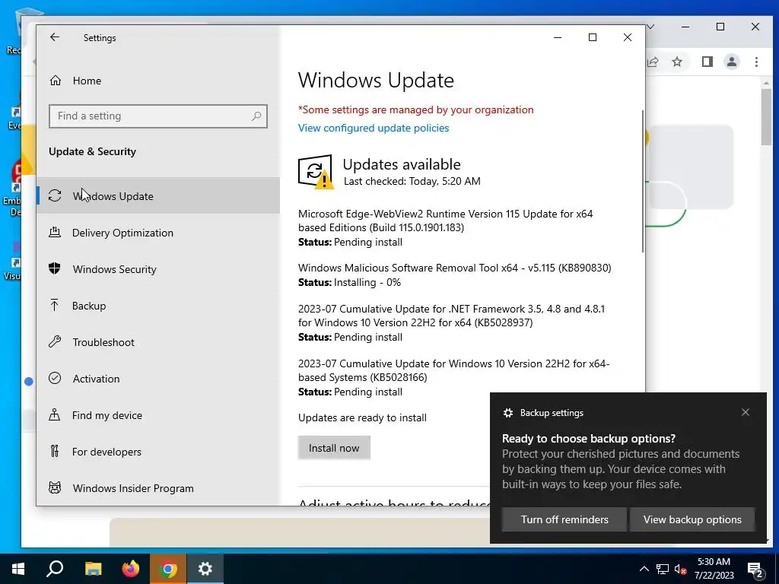Image resolution: width=779 pixels, height=584 pixels.
Task: Open clock and date in taskbar
Action: pos(714,569)
